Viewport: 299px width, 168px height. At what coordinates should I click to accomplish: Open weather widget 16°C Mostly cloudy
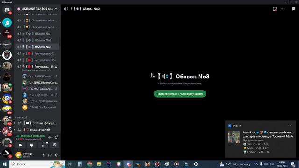(235, 164)
